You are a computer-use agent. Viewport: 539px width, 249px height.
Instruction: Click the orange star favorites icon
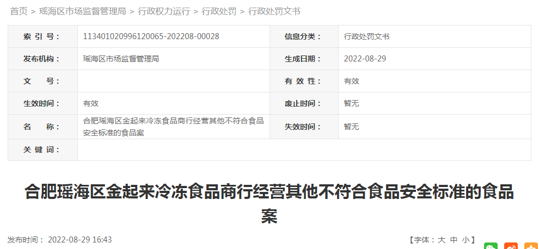coord(531,246)
